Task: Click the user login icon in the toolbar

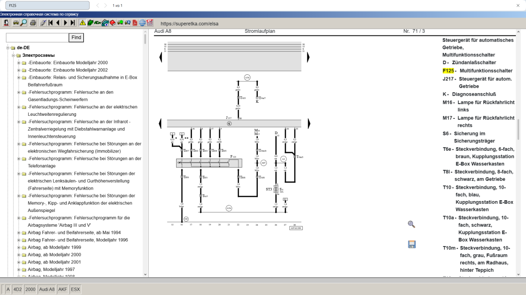Action: pyautogui.click(x=7, y=23)
